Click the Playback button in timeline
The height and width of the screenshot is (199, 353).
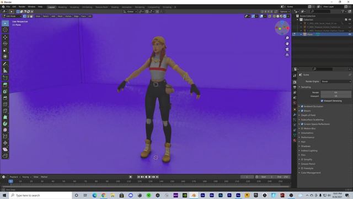(x=15, y=177)
